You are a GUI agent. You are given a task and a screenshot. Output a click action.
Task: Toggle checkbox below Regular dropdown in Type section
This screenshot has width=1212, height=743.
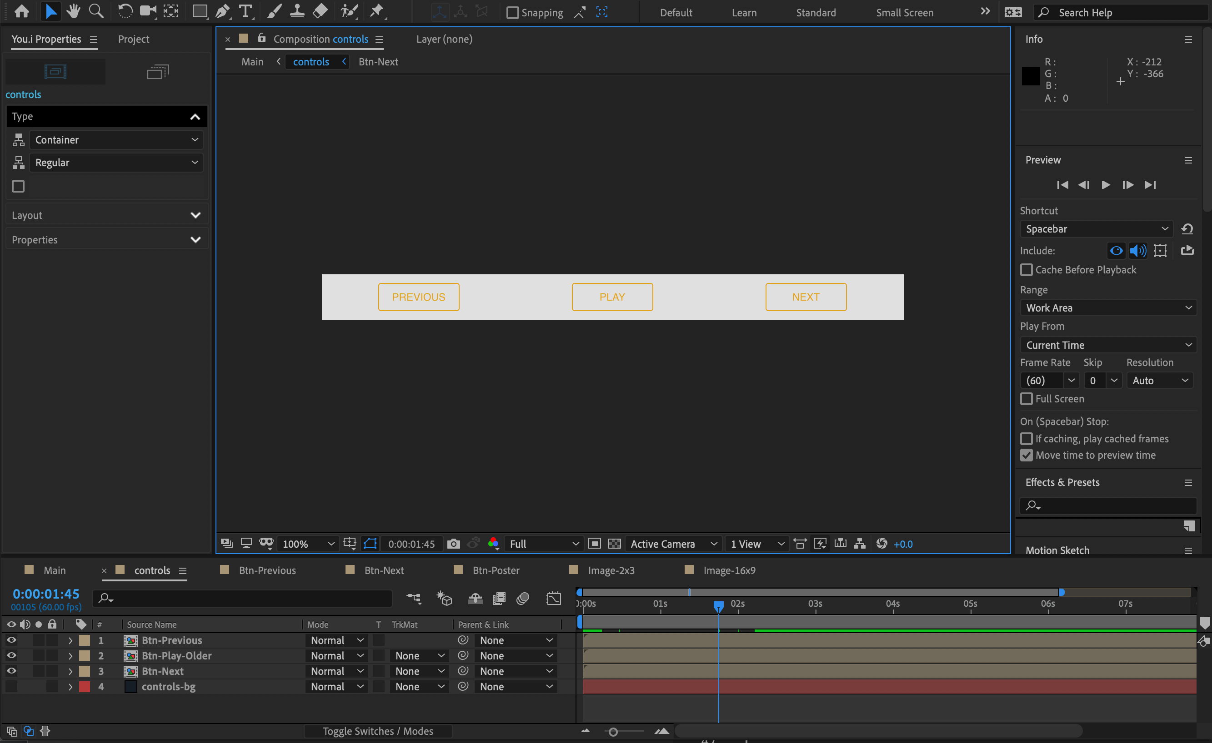(x=18, y=186)
